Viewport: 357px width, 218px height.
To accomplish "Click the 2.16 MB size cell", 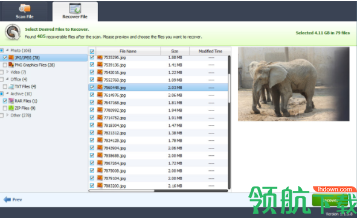I will (x=175, y=185).
